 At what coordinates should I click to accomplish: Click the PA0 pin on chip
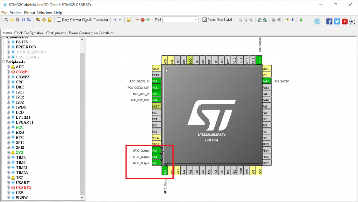click(x=157, y=151)
